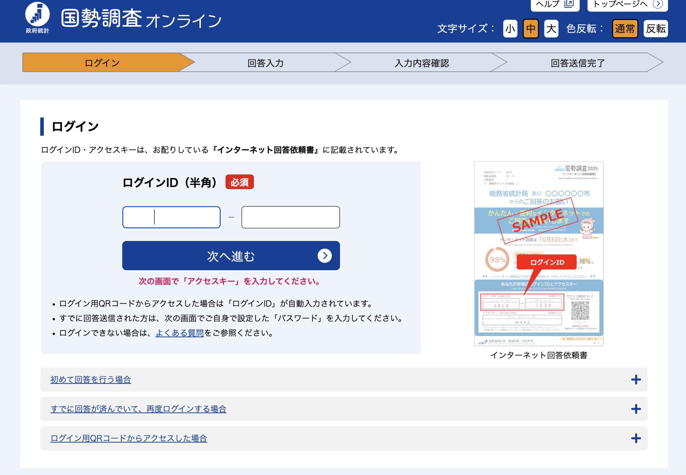
Task: Open the インターネット回答依頼書 sample image
Action: (x=539, y=254)
